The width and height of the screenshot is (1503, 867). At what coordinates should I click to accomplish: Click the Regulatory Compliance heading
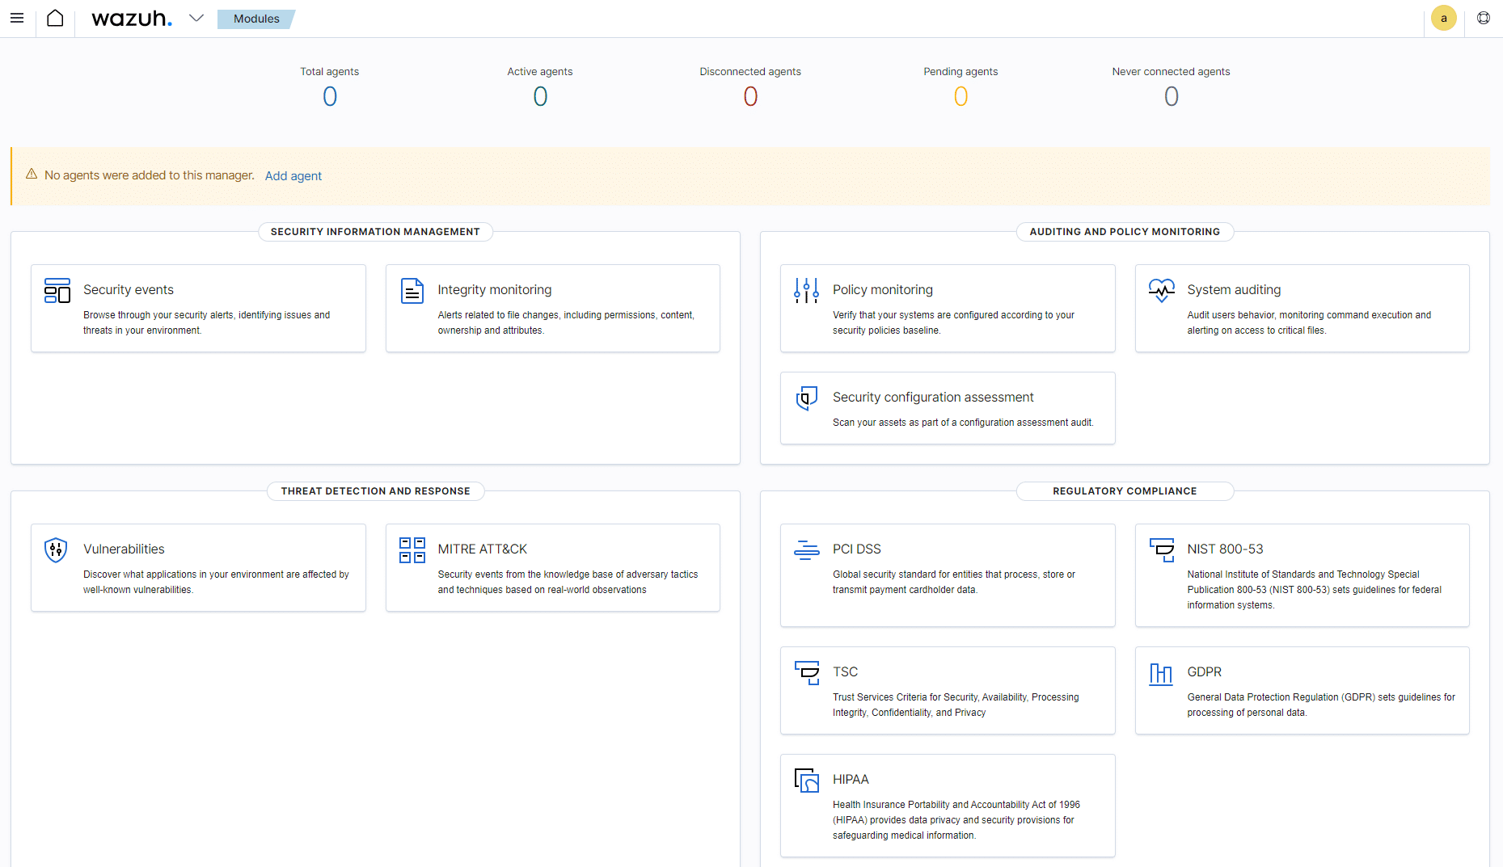(1125, 491)
